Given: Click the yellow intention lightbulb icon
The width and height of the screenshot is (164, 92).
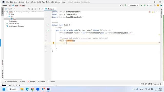Looking at the screenshot, I should (54, 43).
